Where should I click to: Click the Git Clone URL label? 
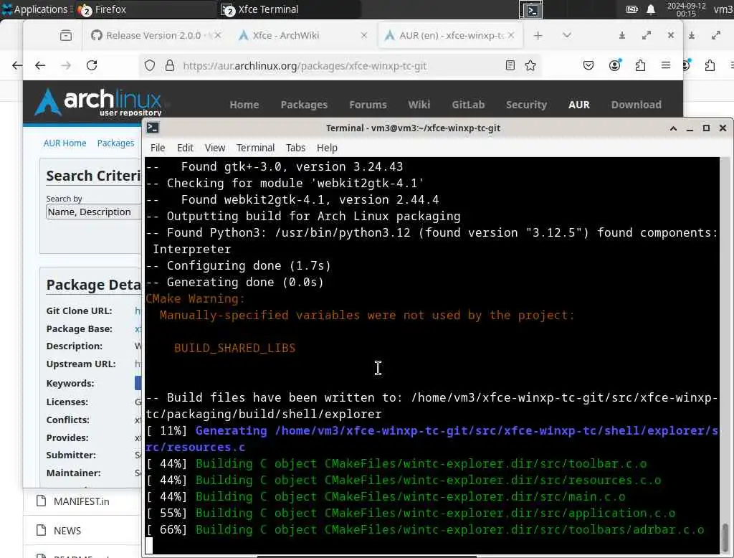tap(79, 311)
